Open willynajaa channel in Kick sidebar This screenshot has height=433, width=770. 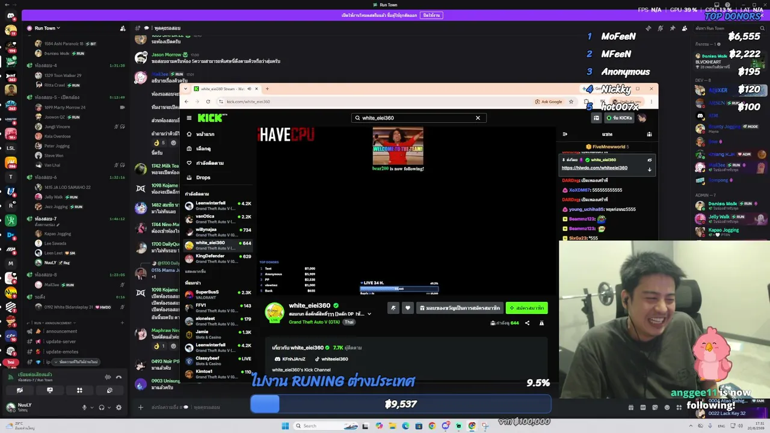coord(218,232)
